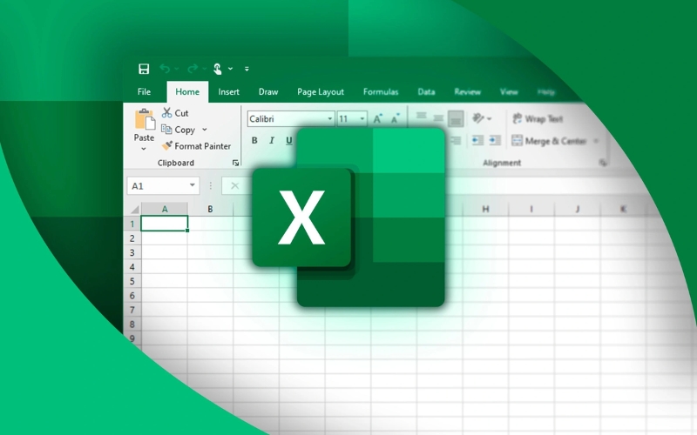The image size is (697, 435).
Task: Open the Clipboard group dialog launcher
Action: tap(235, 163)
